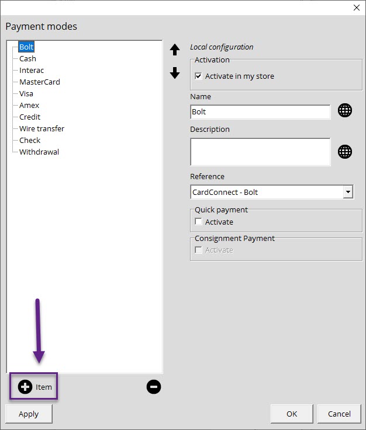Screen dimensions: 366x430
Task: Select Credit payment mode
Action: coord(30,117)
